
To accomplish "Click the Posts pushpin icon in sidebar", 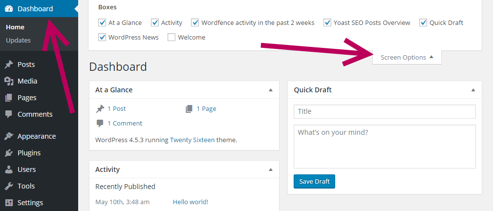I will (9, 64).
